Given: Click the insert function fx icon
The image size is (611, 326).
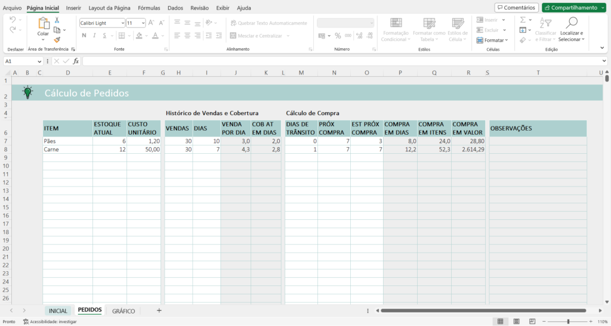Looking at the screenshot, I should click(76, 61).
